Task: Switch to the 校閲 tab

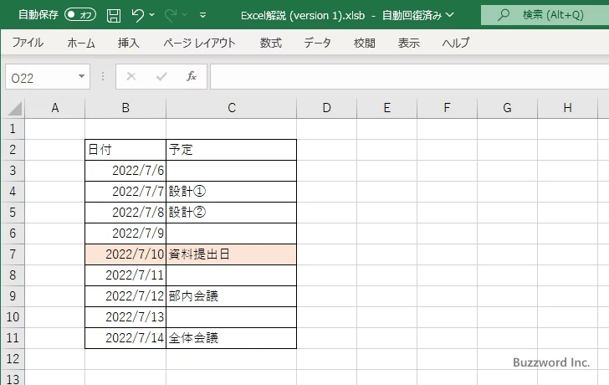Action: pos(365,43)
